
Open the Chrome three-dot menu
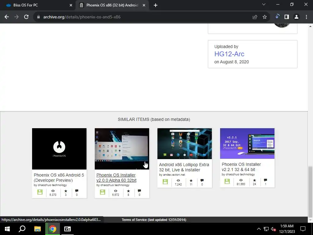click(x=306, y=17)
